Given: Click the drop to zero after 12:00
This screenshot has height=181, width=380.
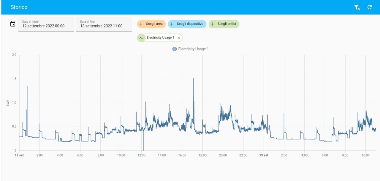Looking at the screenshot, I should [144, 150].
